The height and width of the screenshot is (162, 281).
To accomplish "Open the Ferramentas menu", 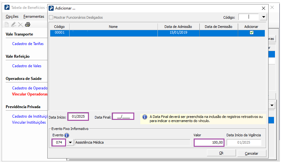I will coord(34,16).
